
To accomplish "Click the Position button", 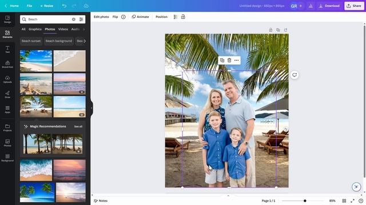I will (x=161, y=17).
